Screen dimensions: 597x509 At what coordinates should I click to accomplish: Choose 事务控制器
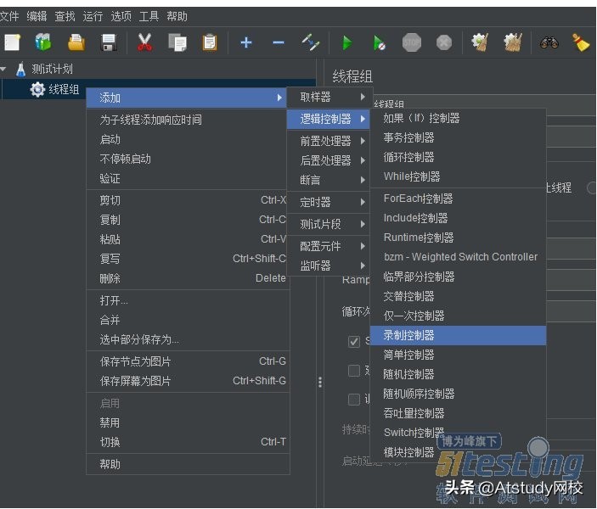click(x=458, y=137)
